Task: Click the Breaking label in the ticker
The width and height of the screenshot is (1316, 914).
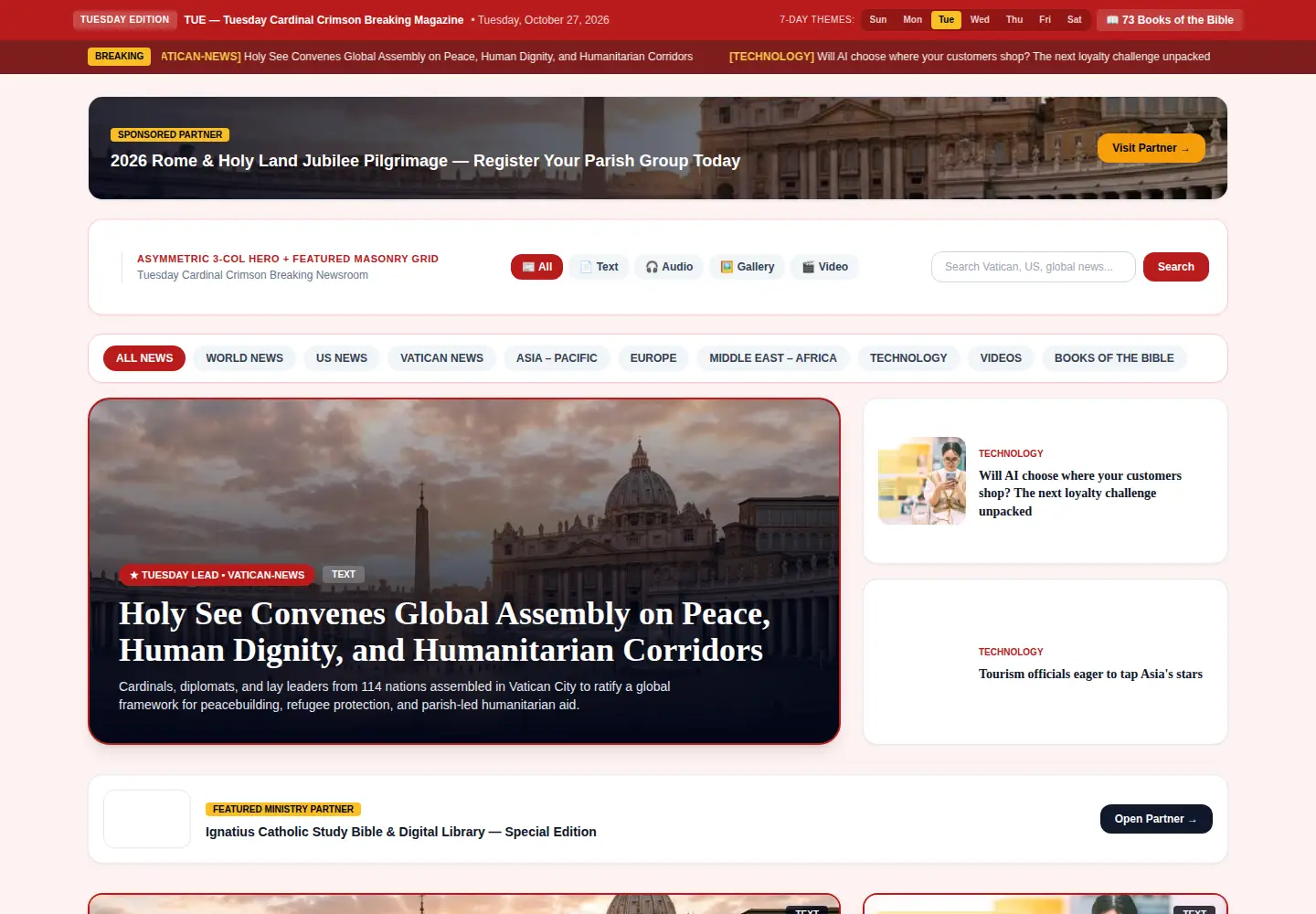Action: [x=119, y=57]
